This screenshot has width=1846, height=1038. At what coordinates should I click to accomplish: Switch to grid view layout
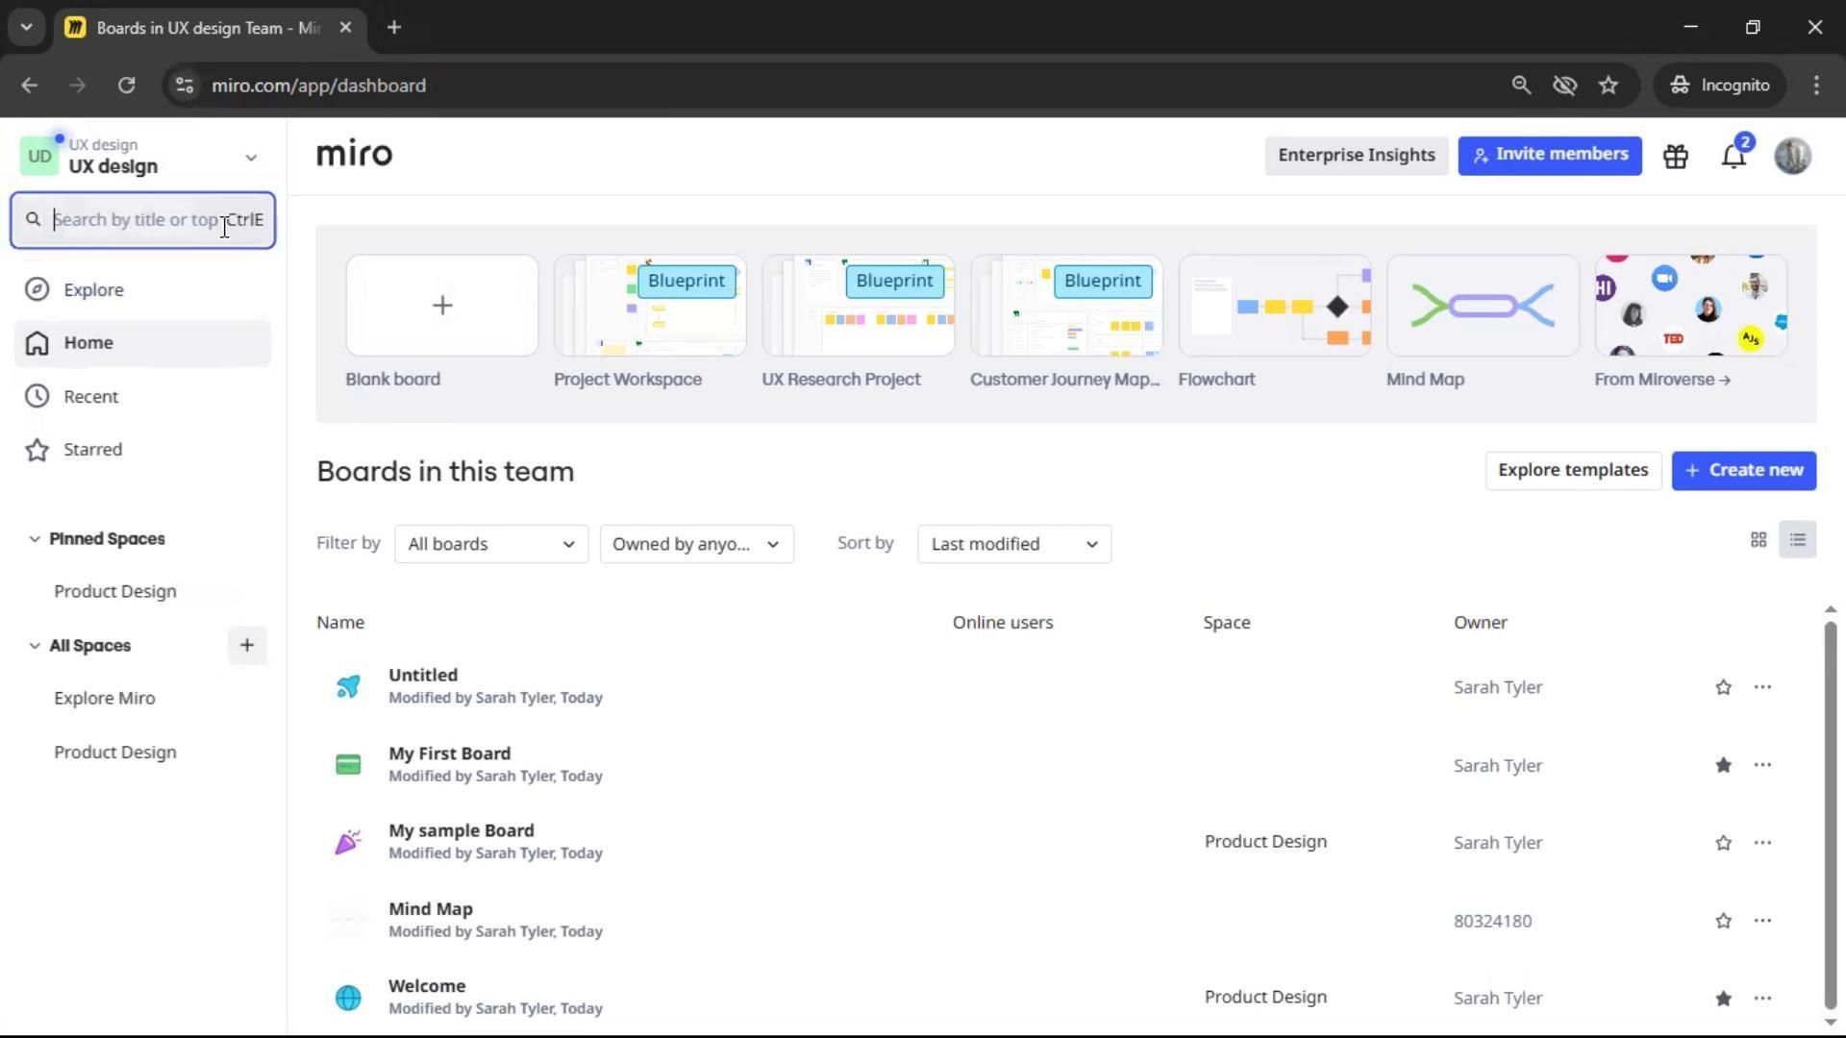[1759, 540]
